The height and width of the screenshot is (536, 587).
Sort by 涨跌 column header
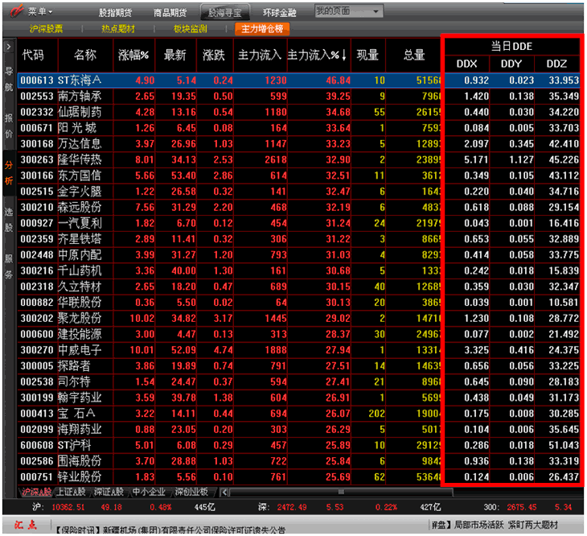click(x=215, y=55)
